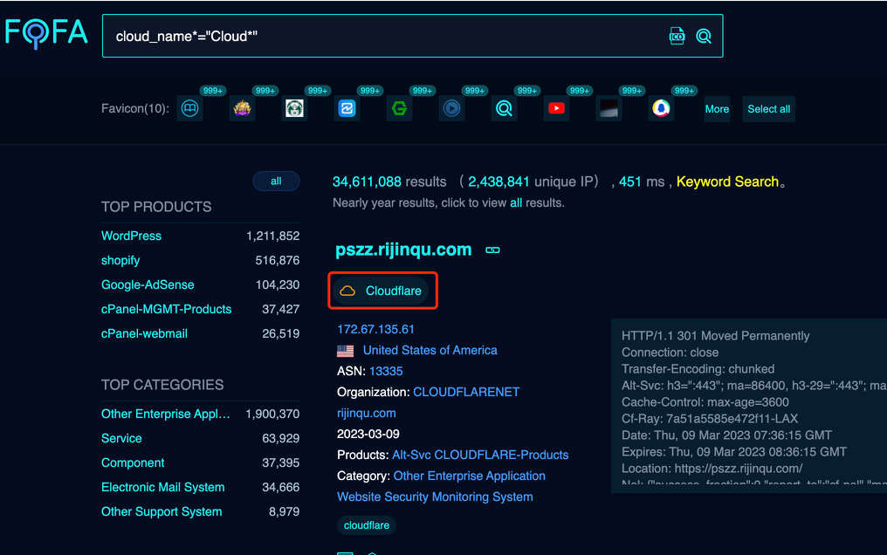Focus the search query input field
The width and height of the screenshot is (887, 555).
[384, 37]
